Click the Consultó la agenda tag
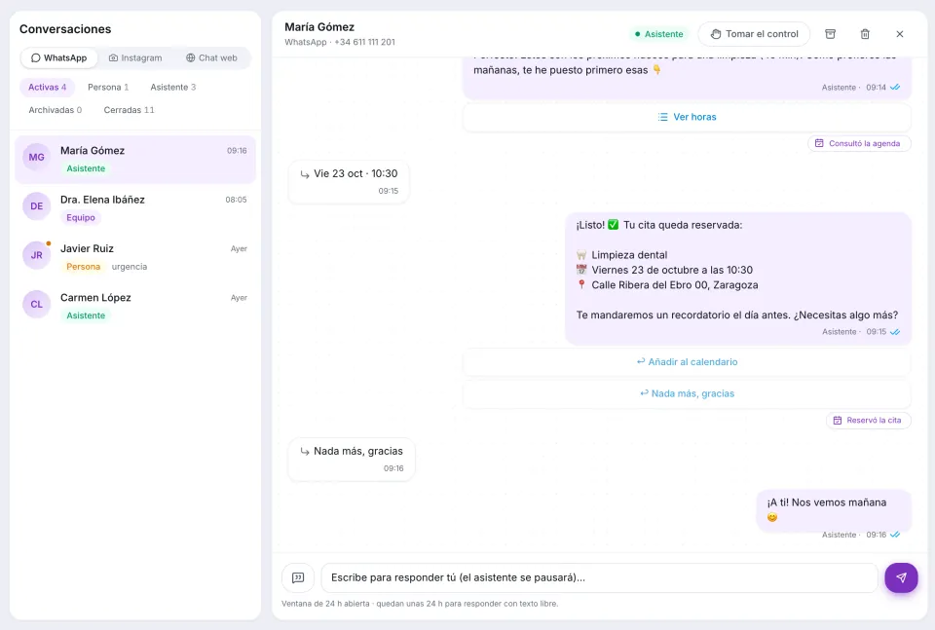This screenshot has height=630, width=935. point(859,143)
